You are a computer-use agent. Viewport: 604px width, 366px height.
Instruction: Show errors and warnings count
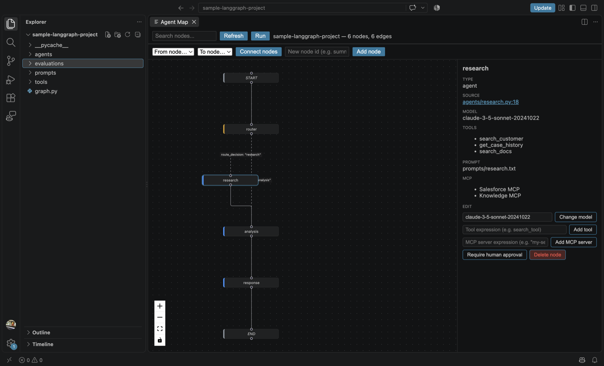click(x=31, y=360)
